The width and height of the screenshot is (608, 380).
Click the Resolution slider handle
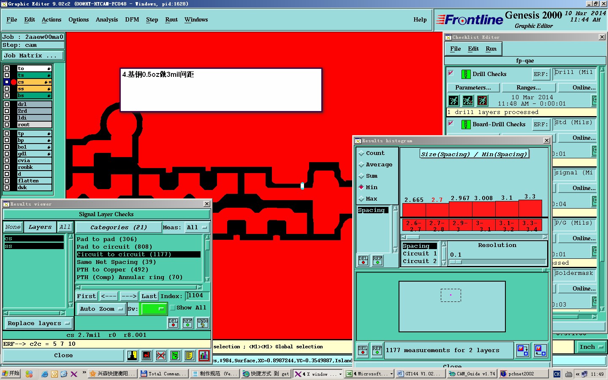pos(456,262)
